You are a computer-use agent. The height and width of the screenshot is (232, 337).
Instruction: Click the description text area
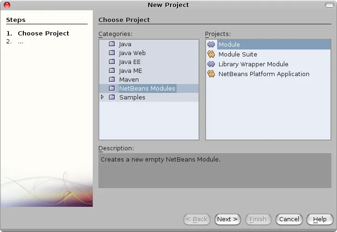[x=215, y=170]
